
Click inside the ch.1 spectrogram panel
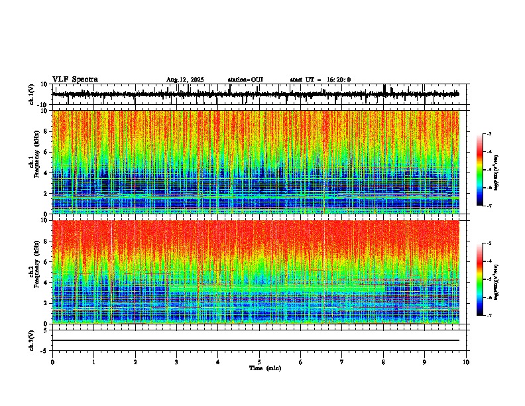click(256, 162)
